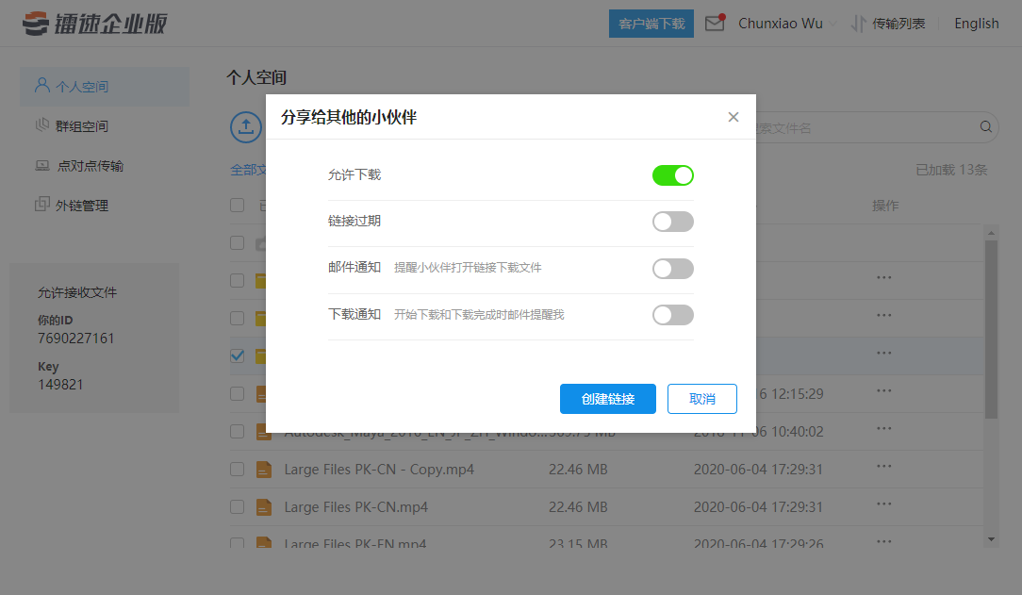
Task: Open actions menu for Large Files PK-CN.mp4
Action: click(x=883, y=506)
